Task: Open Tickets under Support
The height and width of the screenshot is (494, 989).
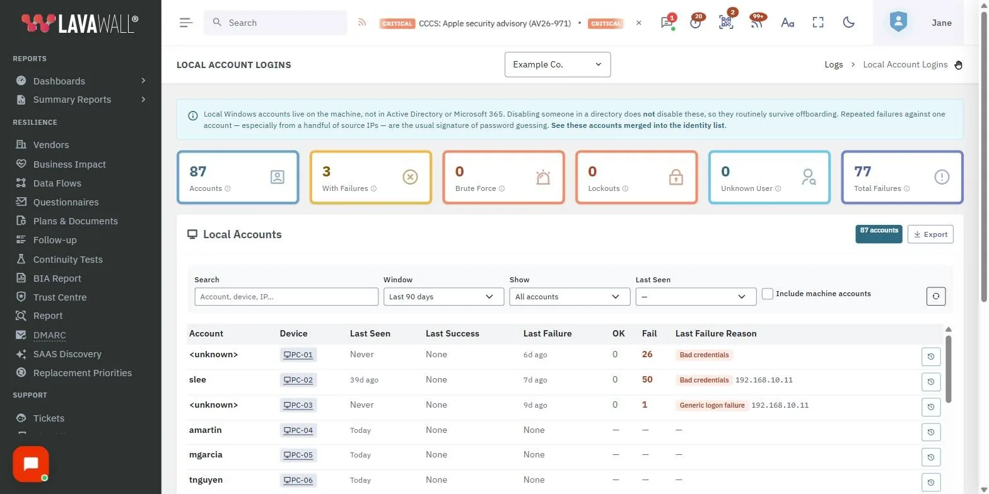Action: click(x=49, y=418)
